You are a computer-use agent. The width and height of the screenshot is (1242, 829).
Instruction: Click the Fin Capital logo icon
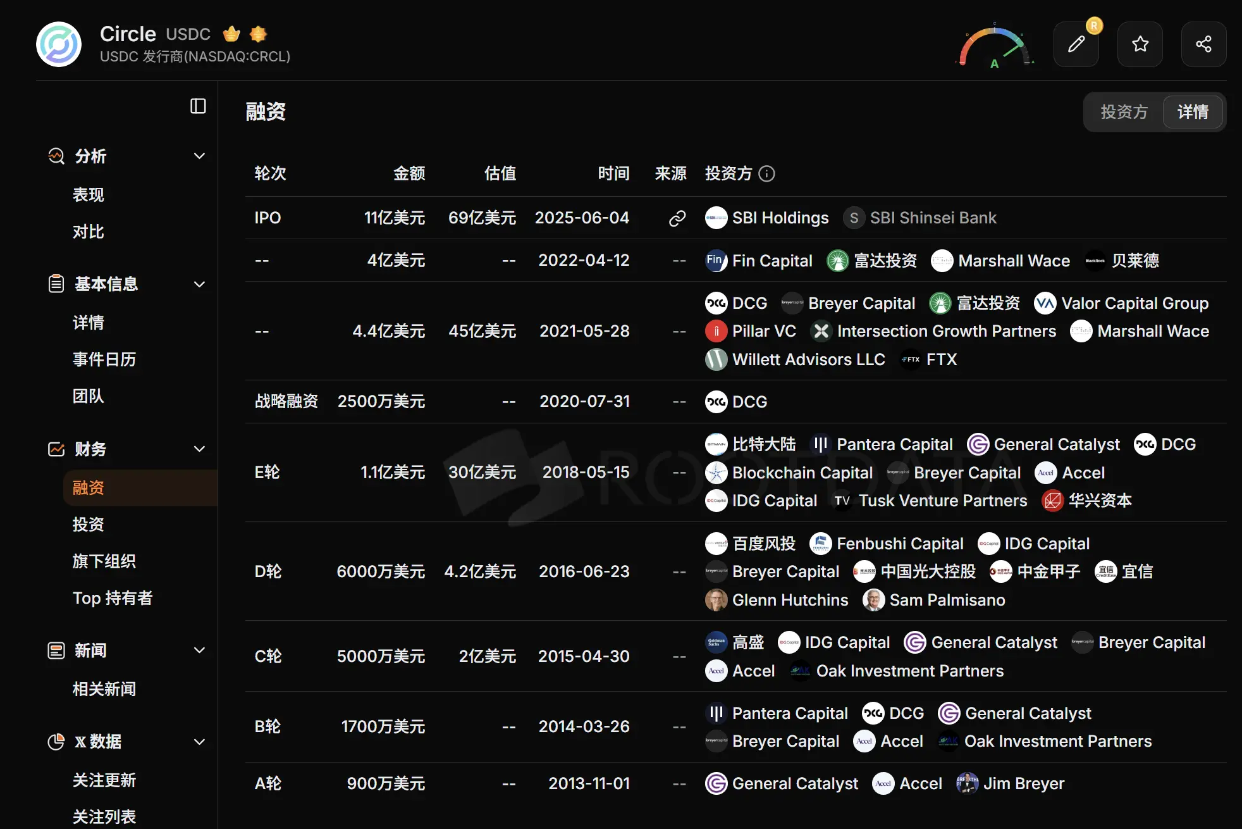tap(716, 261)
